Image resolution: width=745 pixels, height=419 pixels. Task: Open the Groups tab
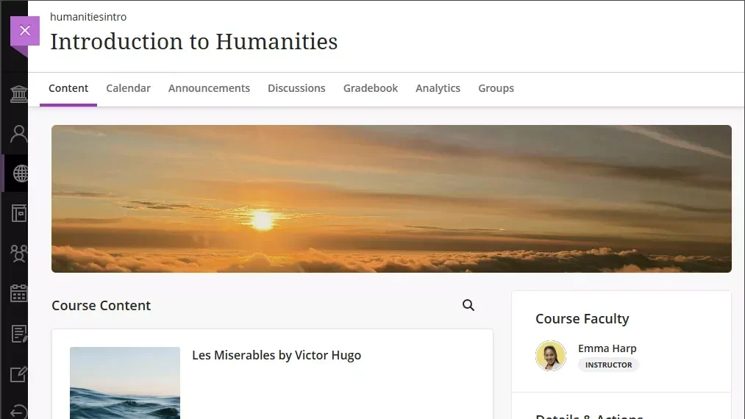coord(496,88)
